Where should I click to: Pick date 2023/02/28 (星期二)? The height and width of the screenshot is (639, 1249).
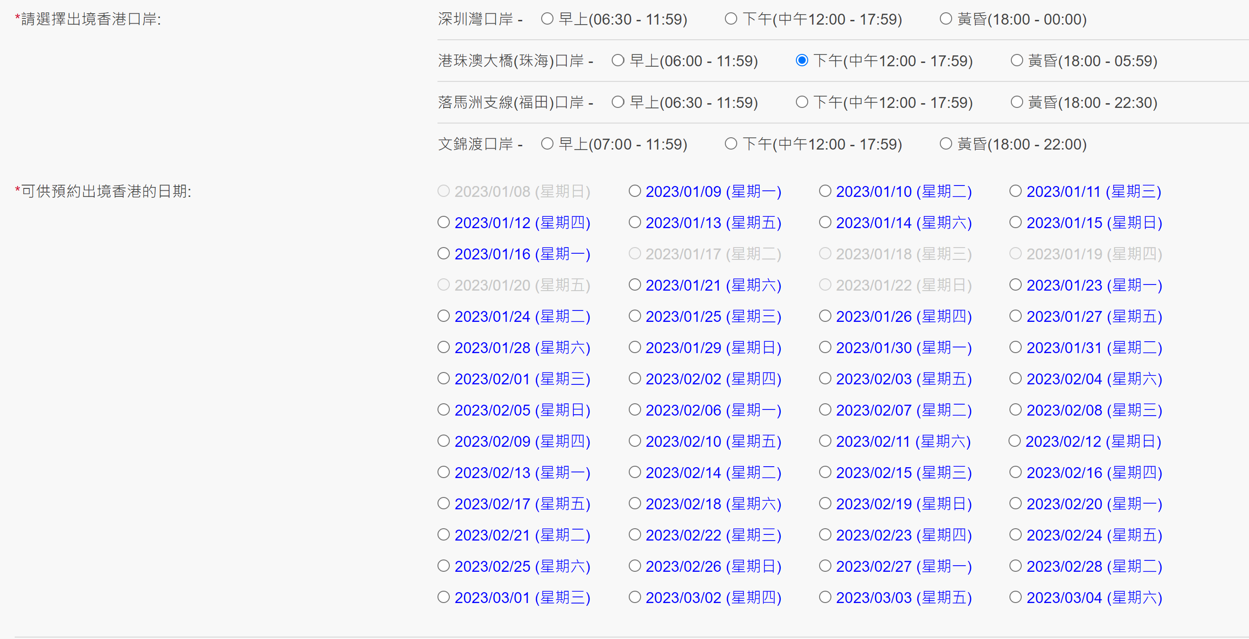point(1015,566)
